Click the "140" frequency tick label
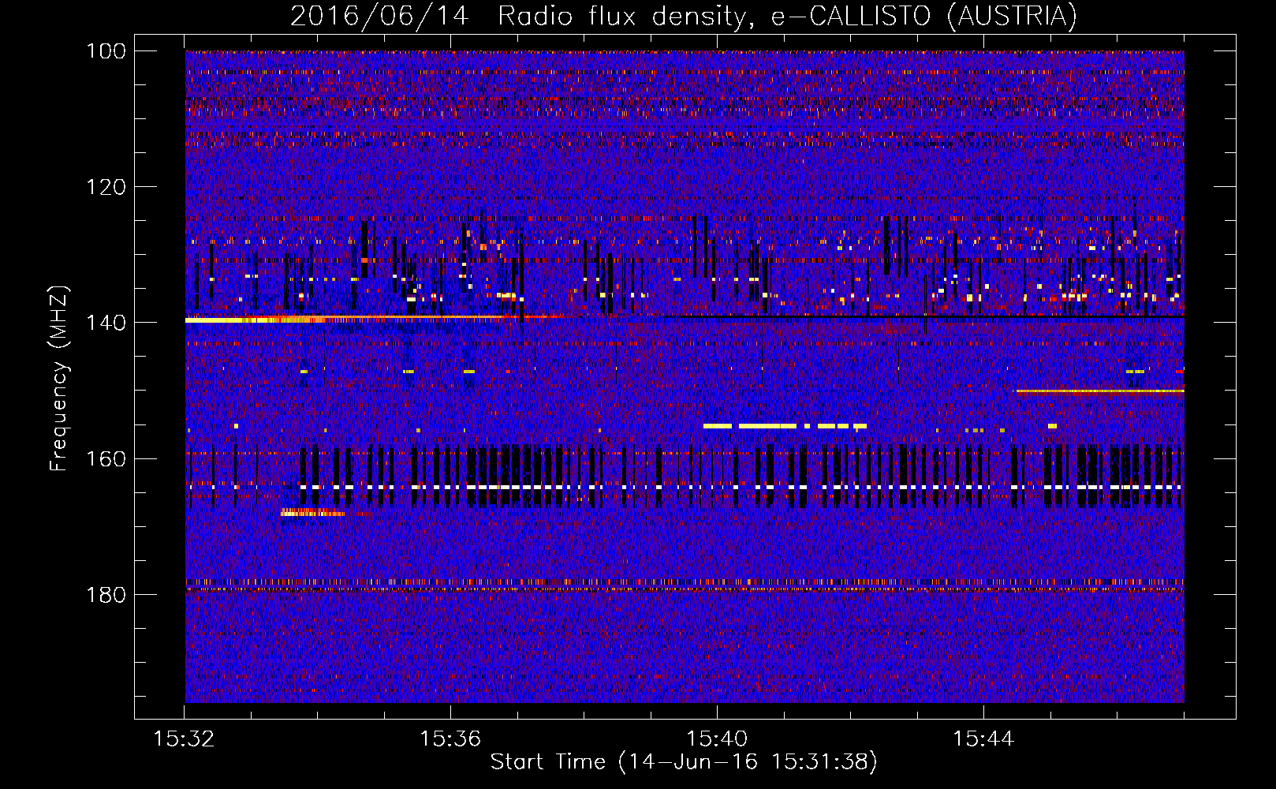The image size is (1276, 789). coord(106,323)
